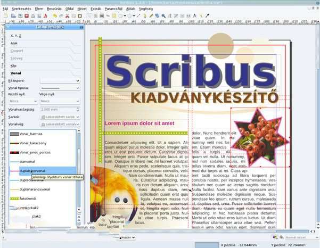This screenshot has height=248, width=320.
Task: Select the yellow Insert Table tool
Action: tap(114, 16)
